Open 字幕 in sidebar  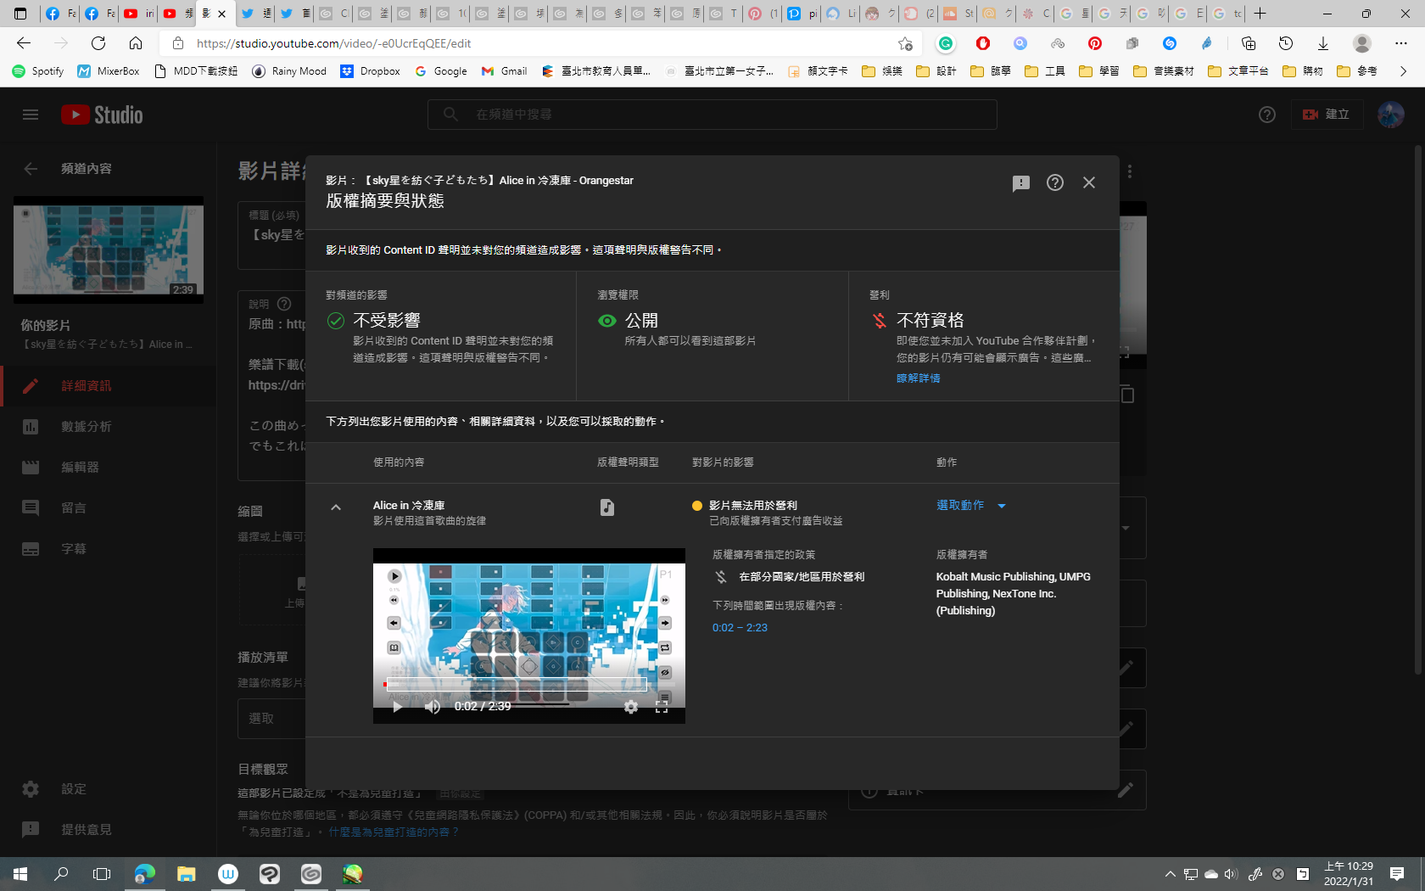click(x=109, y=549)
